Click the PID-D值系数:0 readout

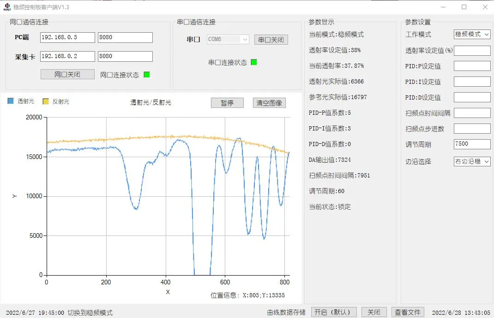(x=330, y=144)
